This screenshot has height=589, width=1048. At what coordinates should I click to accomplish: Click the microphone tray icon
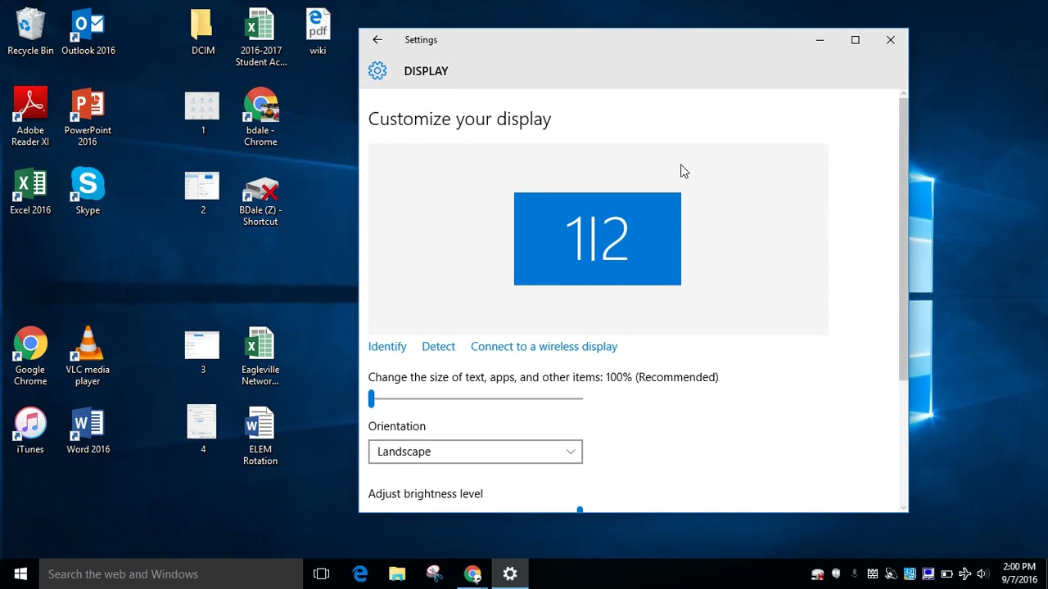[855, 574]
